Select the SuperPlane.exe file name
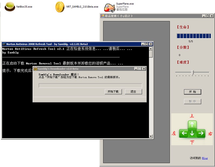This screenshot has width=215, height=167. (x=125, y=4)
